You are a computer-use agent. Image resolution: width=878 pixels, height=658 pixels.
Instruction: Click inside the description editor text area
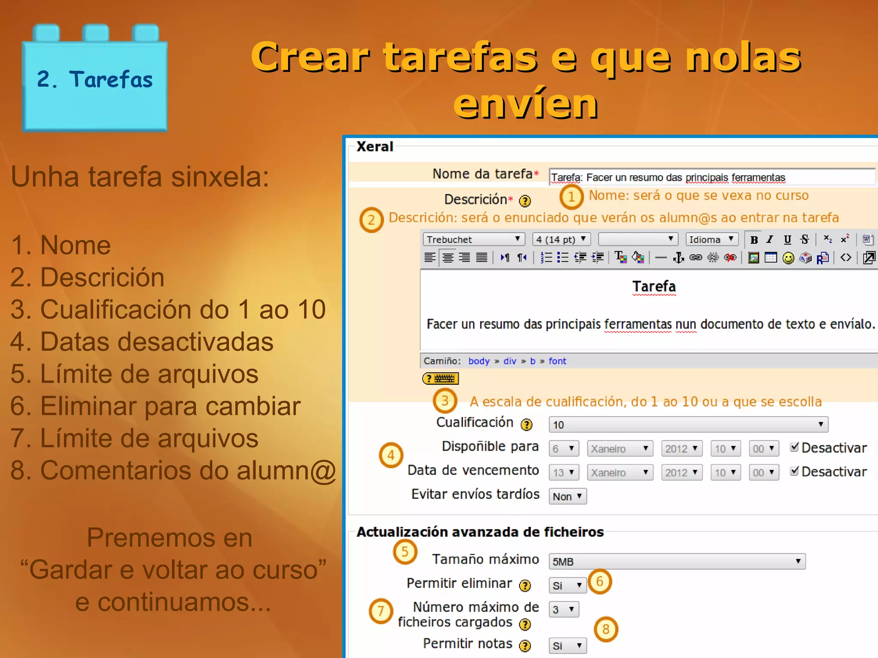(x=649, y=311)
